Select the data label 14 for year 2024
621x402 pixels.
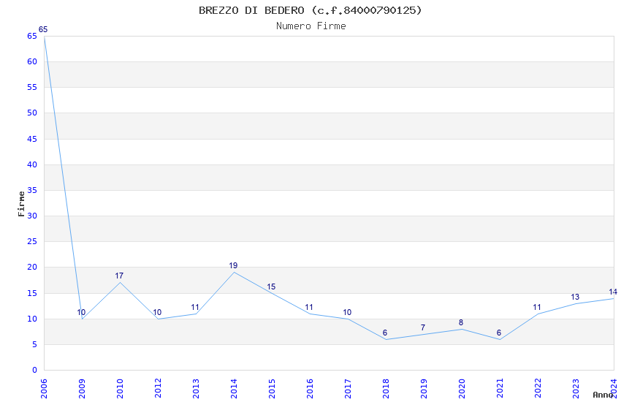click(613, 292)
